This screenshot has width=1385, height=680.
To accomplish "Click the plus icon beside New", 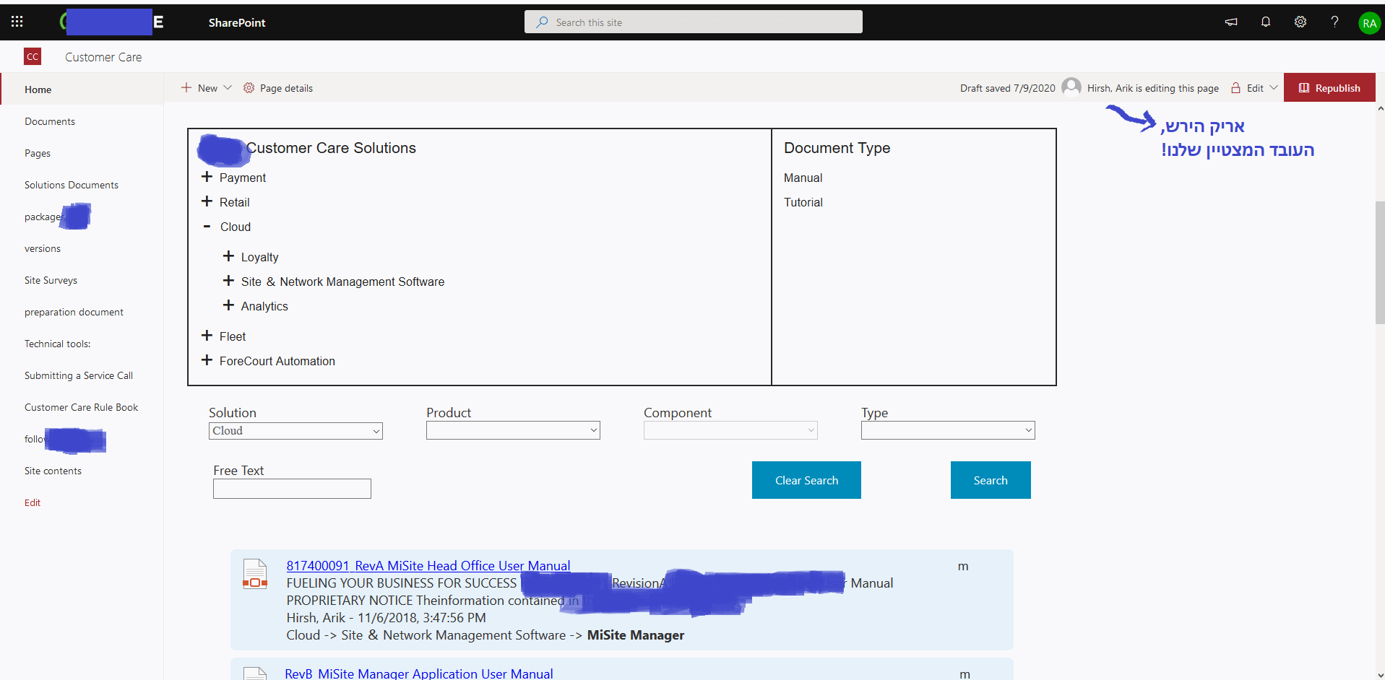I will point(186,87).
